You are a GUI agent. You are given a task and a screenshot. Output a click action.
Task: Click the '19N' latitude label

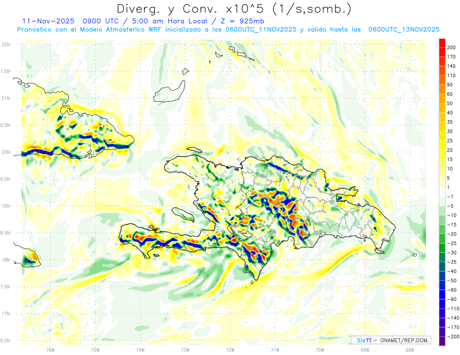6,206
